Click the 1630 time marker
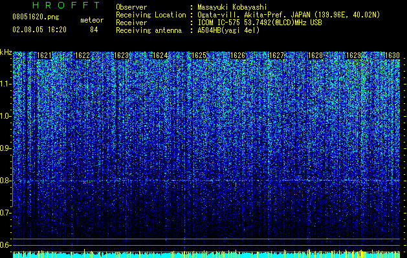The height and width of the screenshot is (258, 407). (x=392, y=55)
